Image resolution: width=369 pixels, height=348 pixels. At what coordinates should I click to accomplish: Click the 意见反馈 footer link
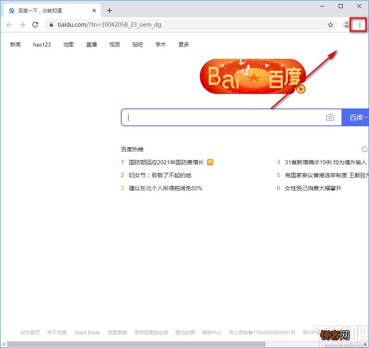(185, 333)
